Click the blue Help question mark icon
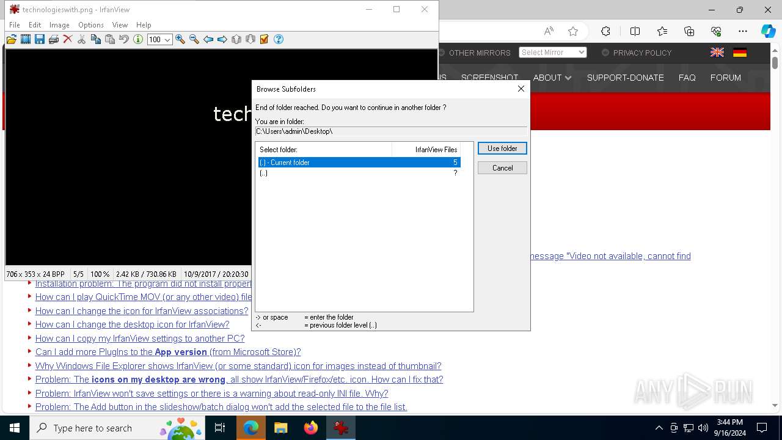 (x=279, y=39)
